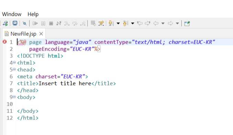
Task: Click the underlined <%@ directive text
Action: click(x=22, y=42)
